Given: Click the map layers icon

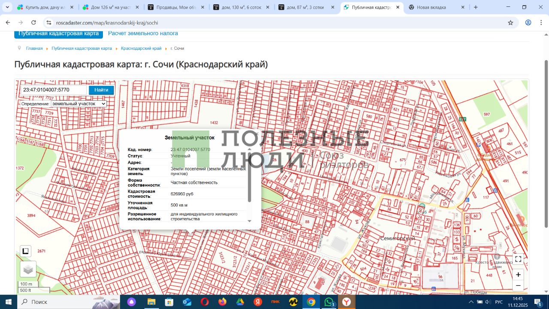Looking at the screenshot, I should (x=28, y=270).
